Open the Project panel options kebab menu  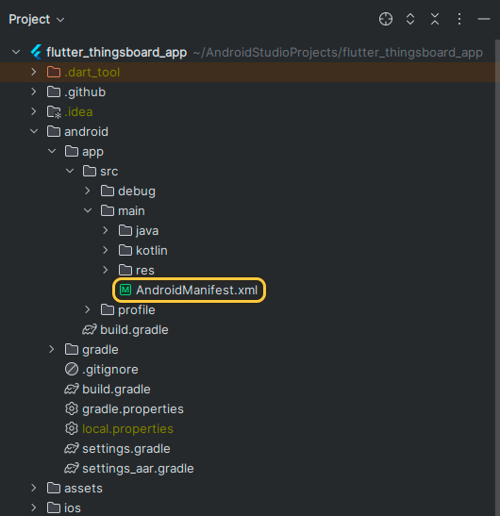tap(459, 19)
